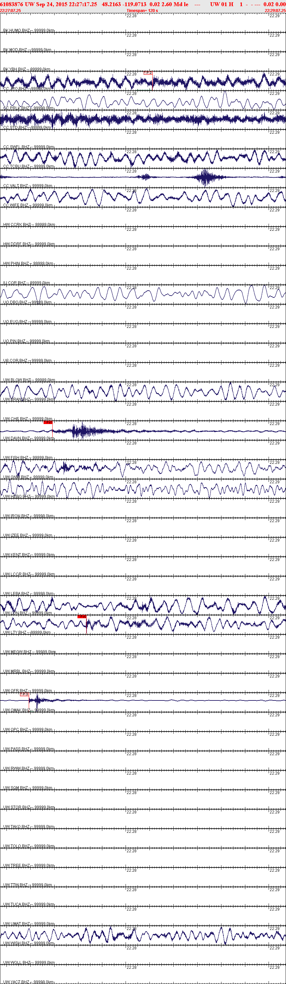The image size is (286, 984).
Task: Select the UO.DBO BHZ station label
Action: tap(27, 303)
